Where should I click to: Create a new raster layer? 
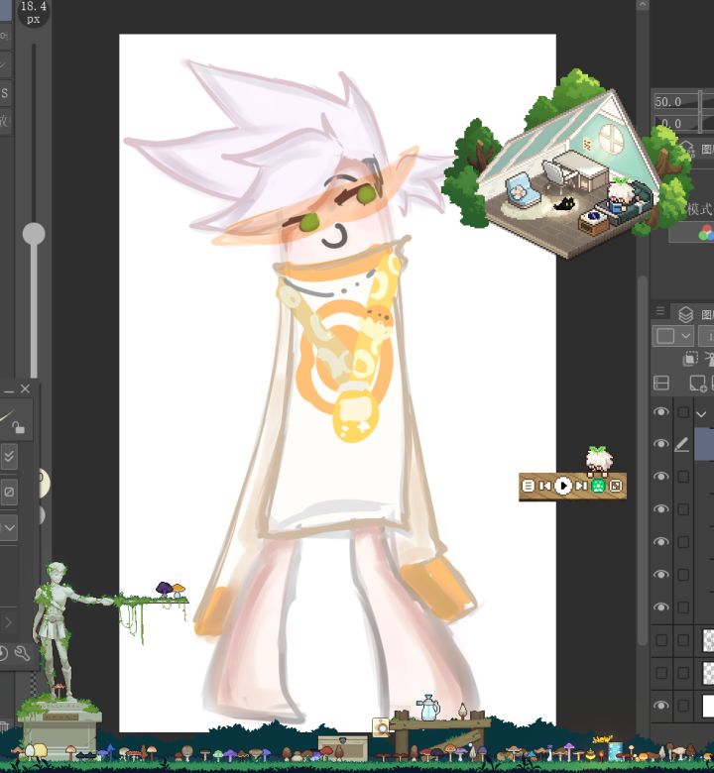point(698,383)
